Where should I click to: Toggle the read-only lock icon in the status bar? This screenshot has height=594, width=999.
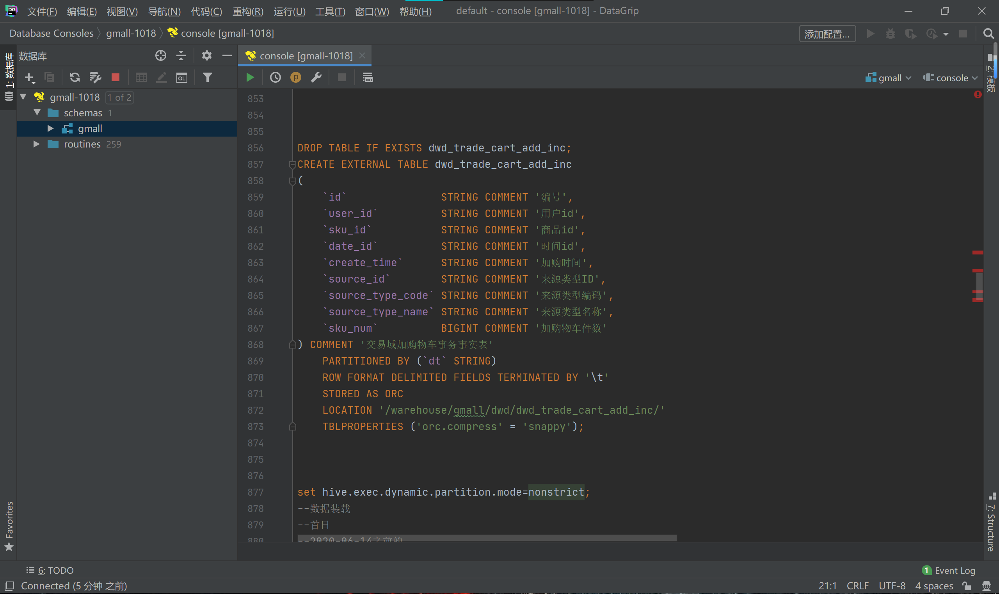967,586
